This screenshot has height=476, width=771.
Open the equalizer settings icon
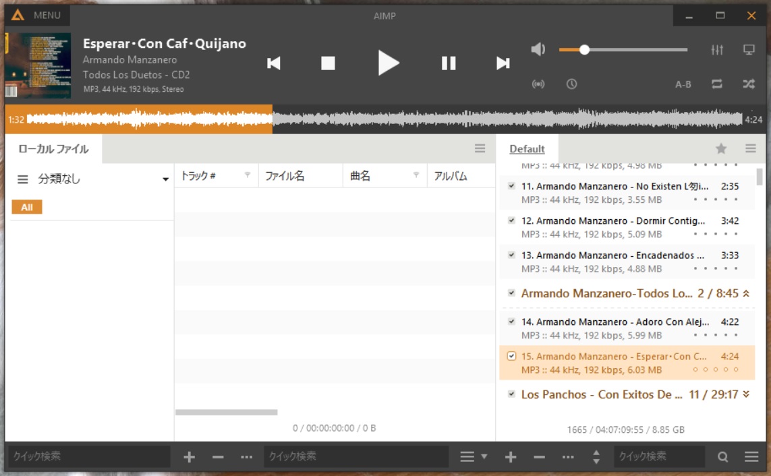(x=717, y=50)
